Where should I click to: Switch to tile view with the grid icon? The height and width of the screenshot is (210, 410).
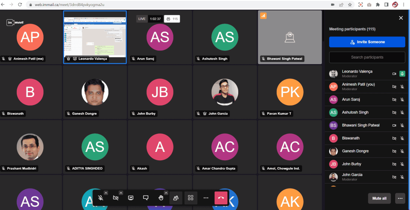pyautogui.click(x=191, y=198)
